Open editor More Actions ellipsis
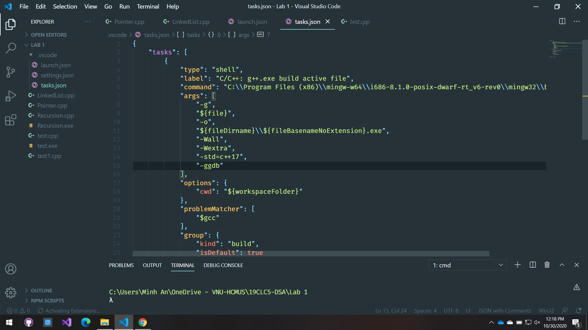 tap(577, 21)
